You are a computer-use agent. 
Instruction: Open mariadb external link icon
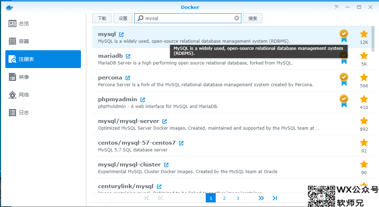click(x=128, y=56)
